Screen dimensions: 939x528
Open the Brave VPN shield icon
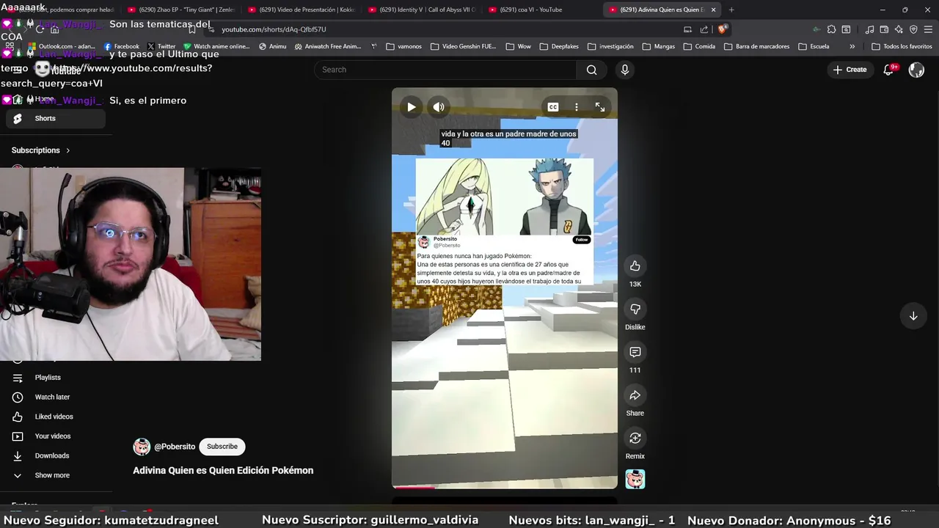913,29
